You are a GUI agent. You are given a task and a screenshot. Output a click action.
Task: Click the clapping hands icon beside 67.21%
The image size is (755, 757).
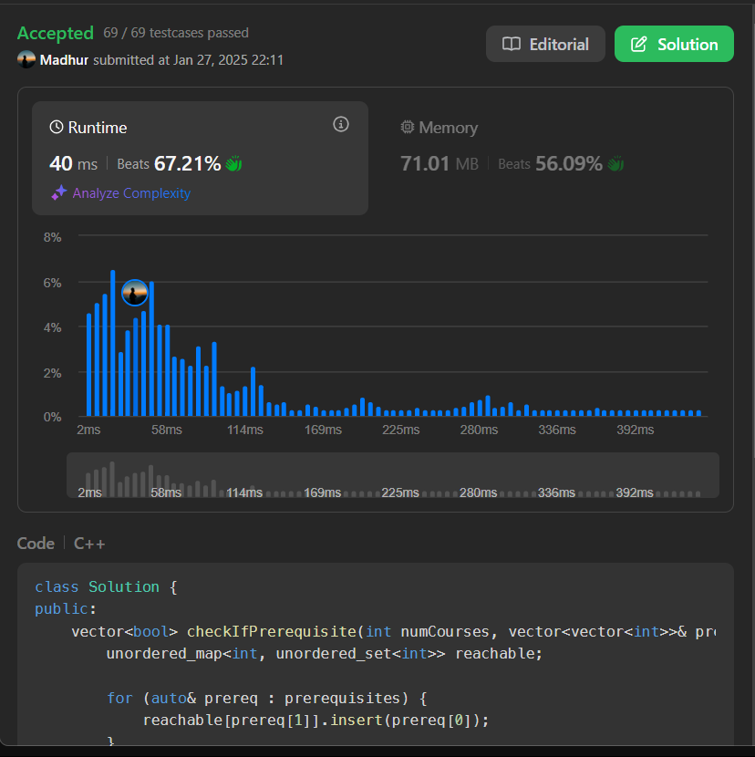233,163
